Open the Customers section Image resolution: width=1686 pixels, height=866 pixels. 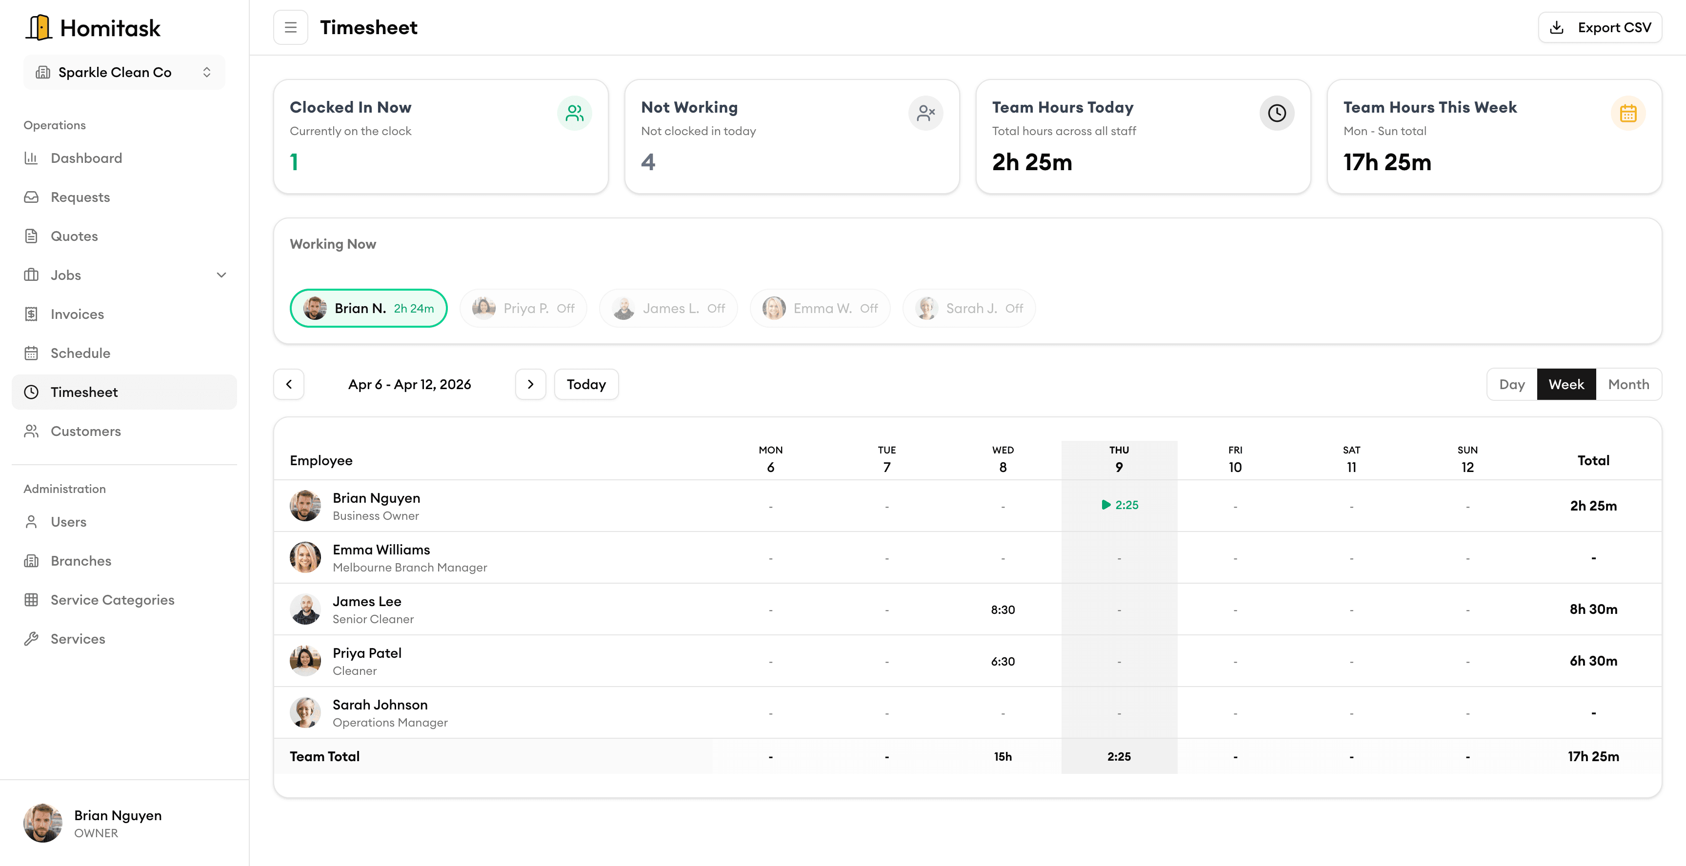click(85, 431)
